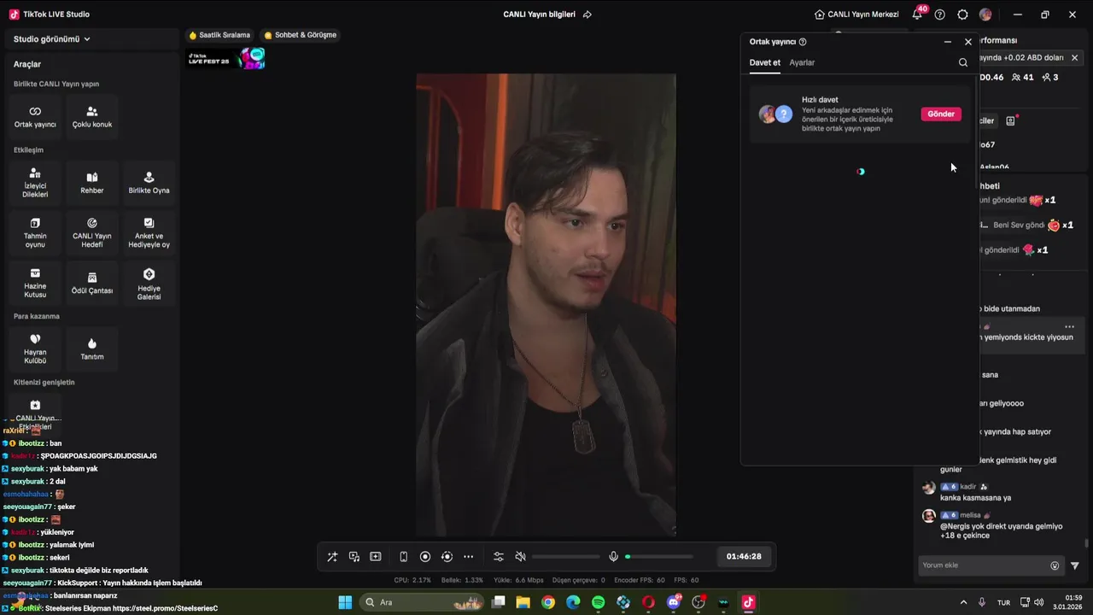Open the help question mark icon in title bar

940,15
